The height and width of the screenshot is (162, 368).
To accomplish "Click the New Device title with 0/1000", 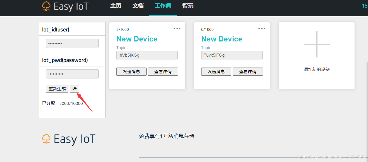I will pos(222,39).
